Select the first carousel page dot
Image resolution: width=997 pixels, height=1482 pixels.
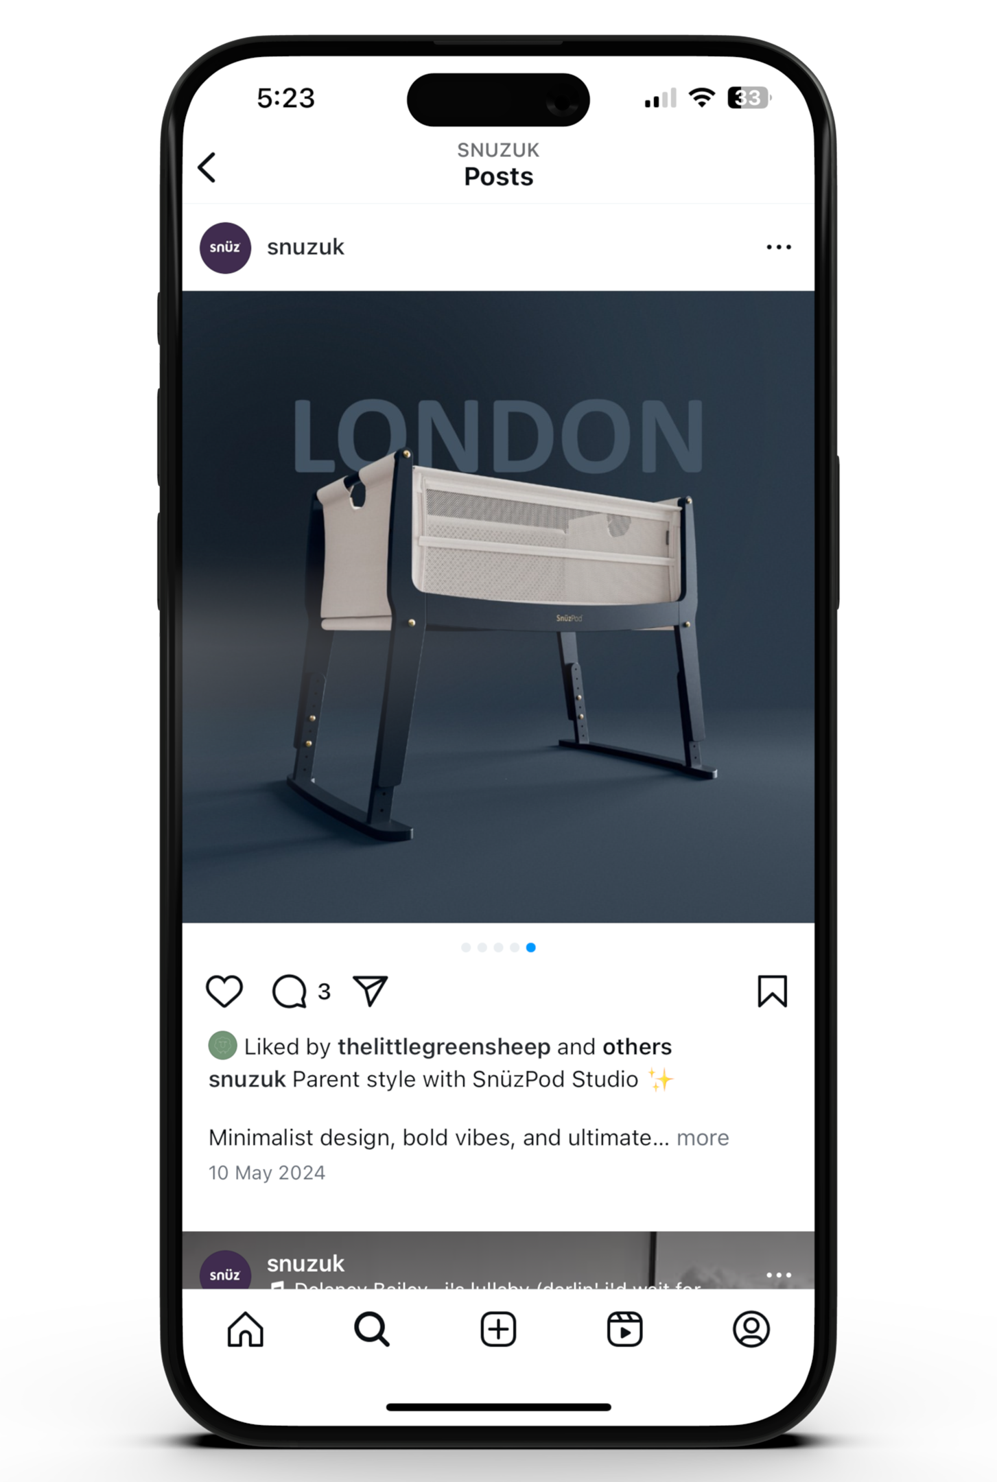pyautogui.click(x=466, y=948)
